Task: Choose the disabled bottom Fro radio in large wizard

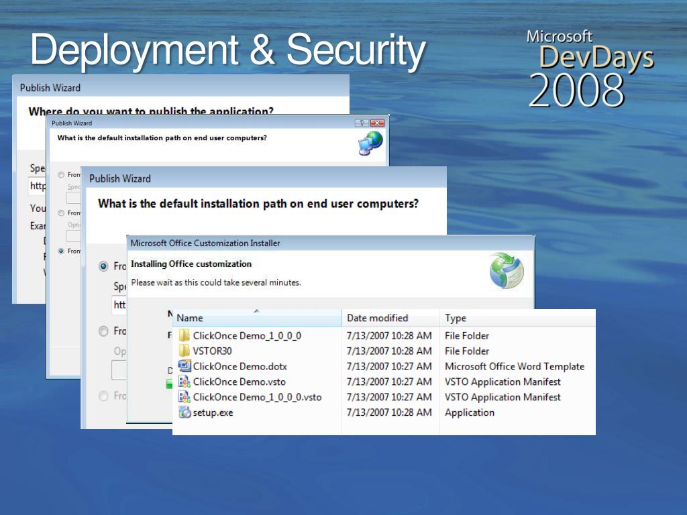Action: pos(103,396)
